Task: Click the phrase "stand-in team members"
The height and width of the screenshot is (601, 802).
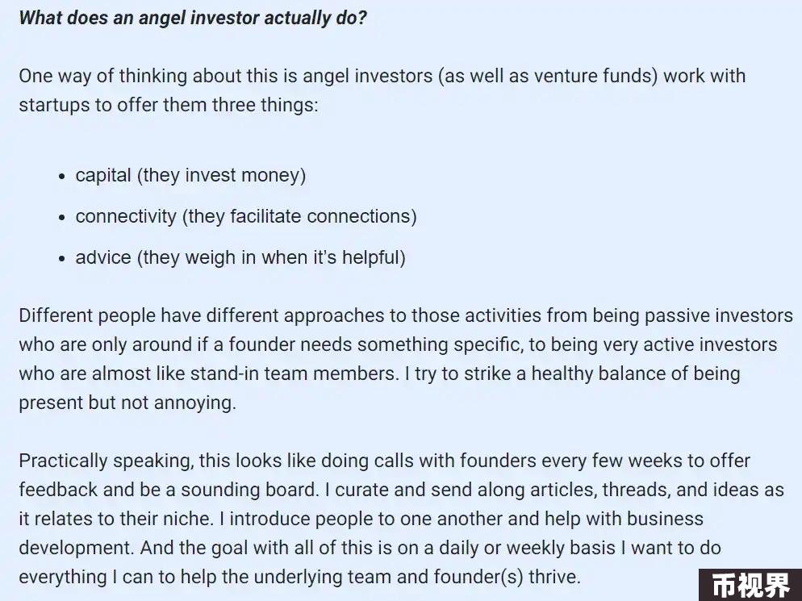Action: pos(294,374)
